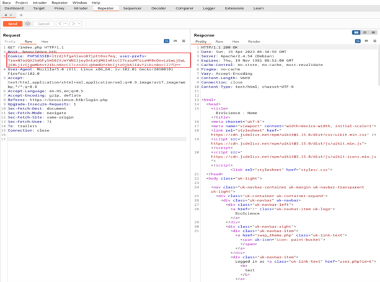Click 'user.php?id=6' href in response

pyautogui.click(x=355, y=262)
